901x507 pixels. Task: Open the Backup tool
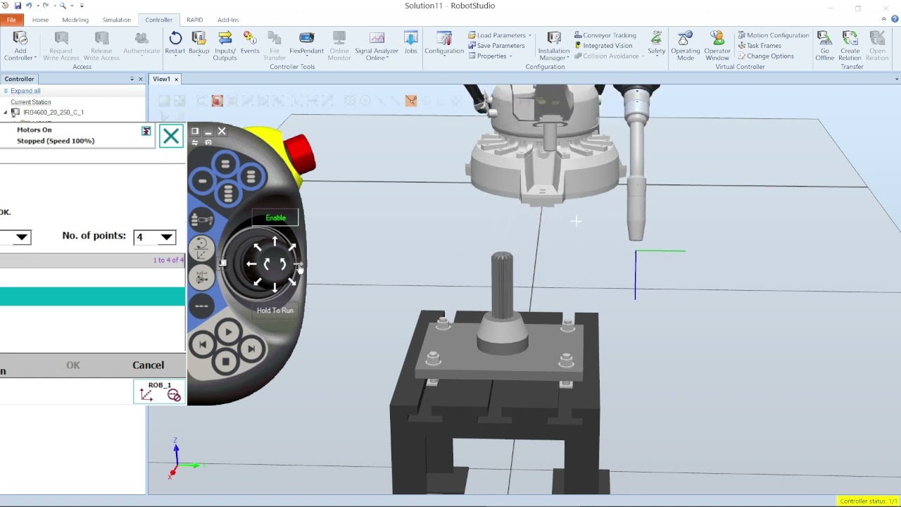click(199, 43)
